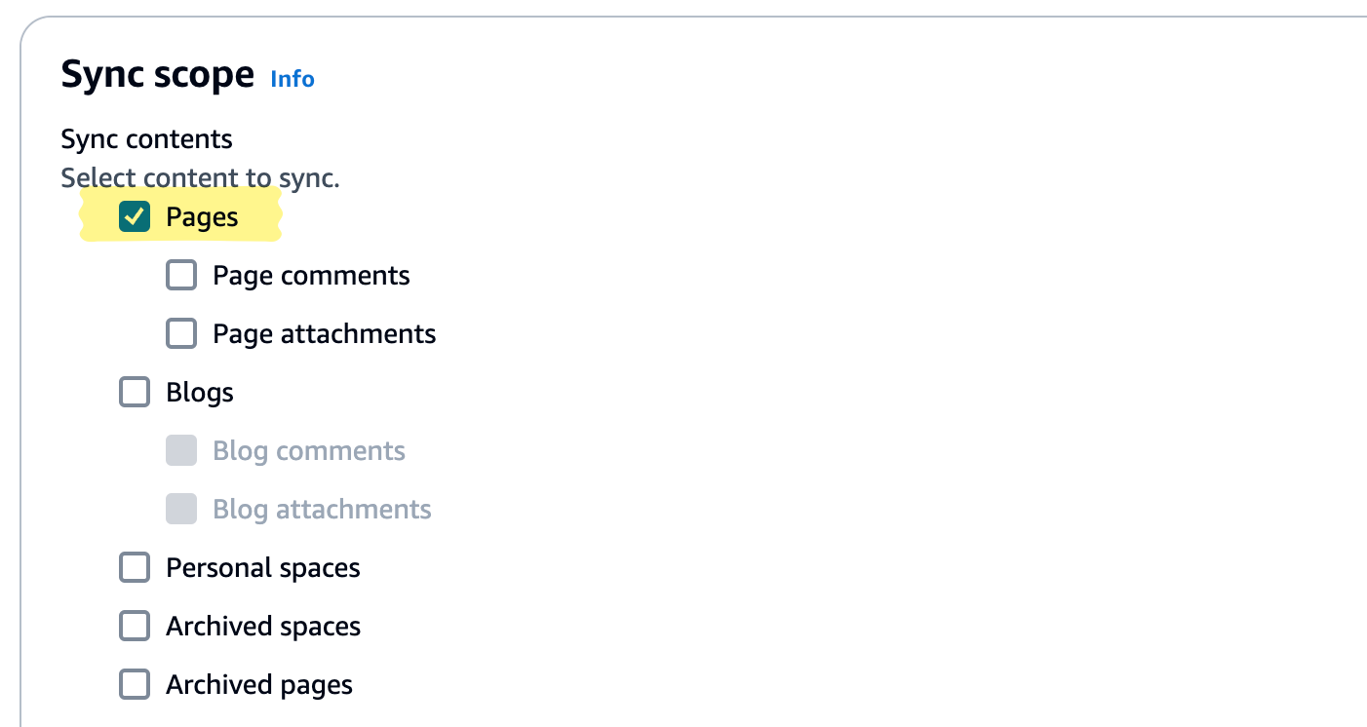Click the "Page attachments" label text
The image size is (1367, 727).
[x=324, y=334]
